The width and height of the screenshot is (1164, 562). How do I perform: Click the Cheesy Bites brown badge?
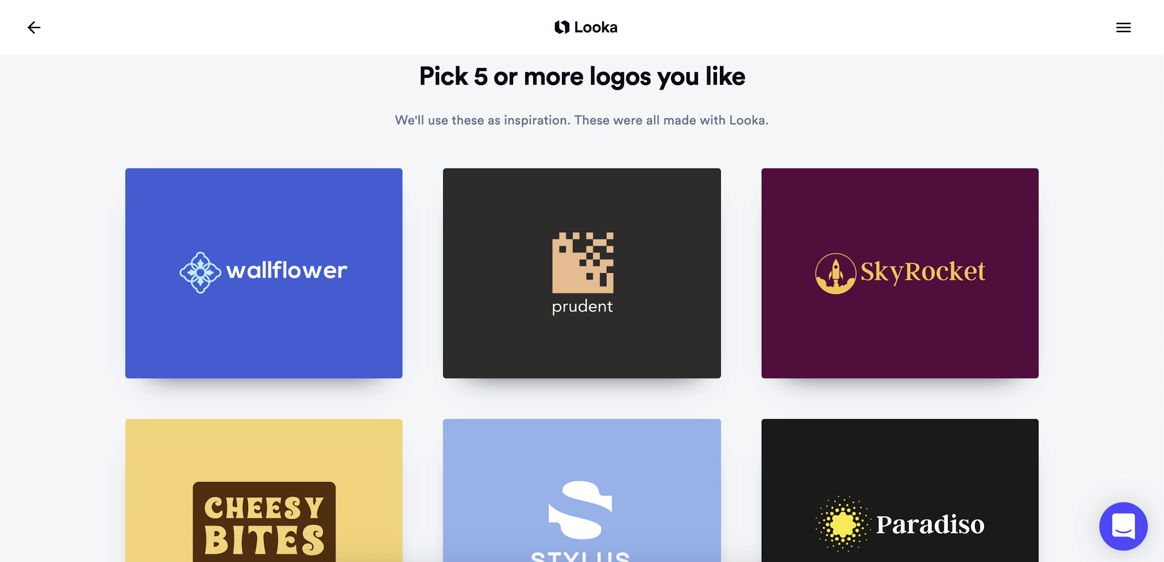264,521
